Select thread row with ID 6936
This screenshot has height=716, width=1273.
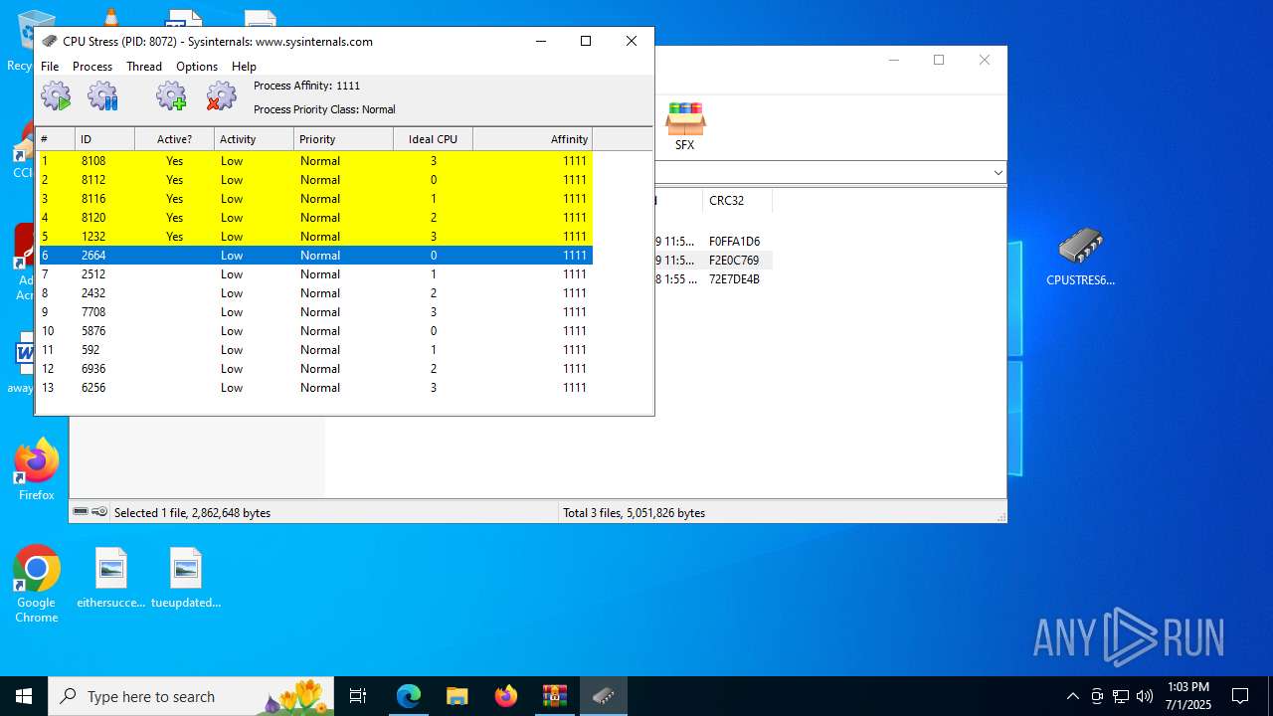tap(314, 368)
